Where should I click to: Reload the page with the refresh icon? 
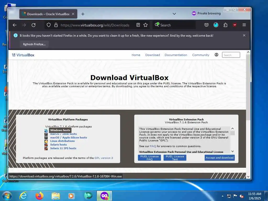tap(33, 25)
